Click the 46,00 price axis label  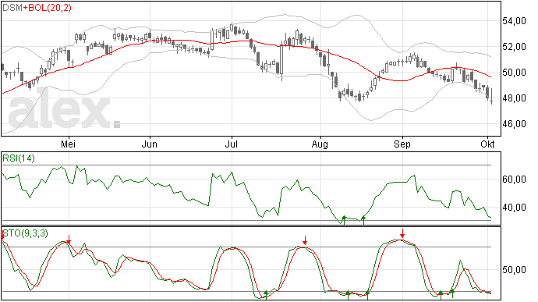(514, 123)
